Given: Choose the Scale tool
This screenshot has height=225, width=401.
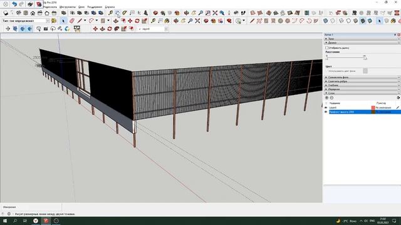Looking at the screenshot, I should coord(144,21).
